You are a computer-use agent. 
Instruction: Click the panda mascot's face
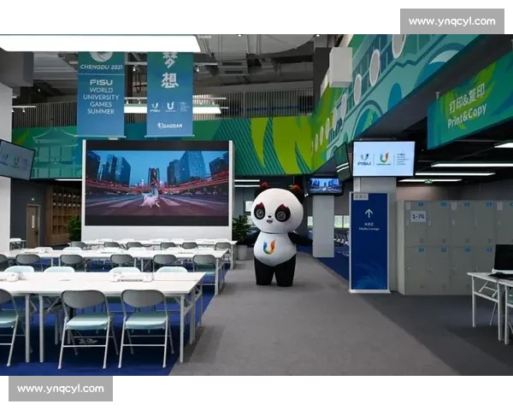coord(276,212)
